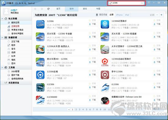Toggle the 适应设备 checkbox
The height and width of the screenshot is (120, 168).
(97, 15)
